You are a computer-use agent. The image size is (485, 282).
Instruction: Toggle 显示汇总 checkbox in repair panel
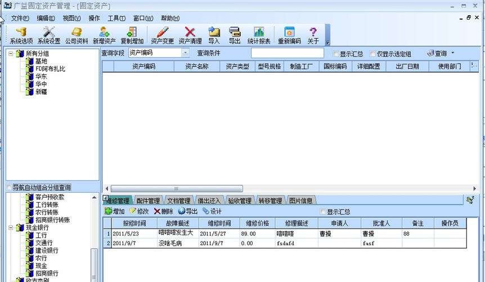click(x=323, y=212)
